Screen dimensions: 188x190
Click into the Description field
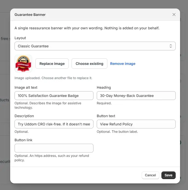[54, 124]
